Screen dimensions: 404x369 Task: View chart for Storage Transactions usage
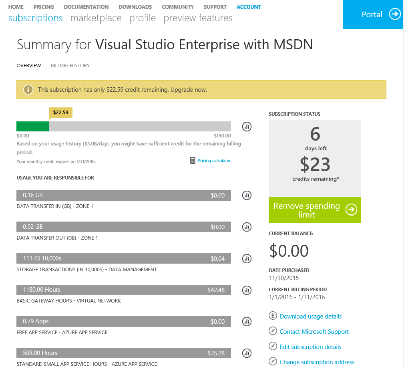click(247, 258)
